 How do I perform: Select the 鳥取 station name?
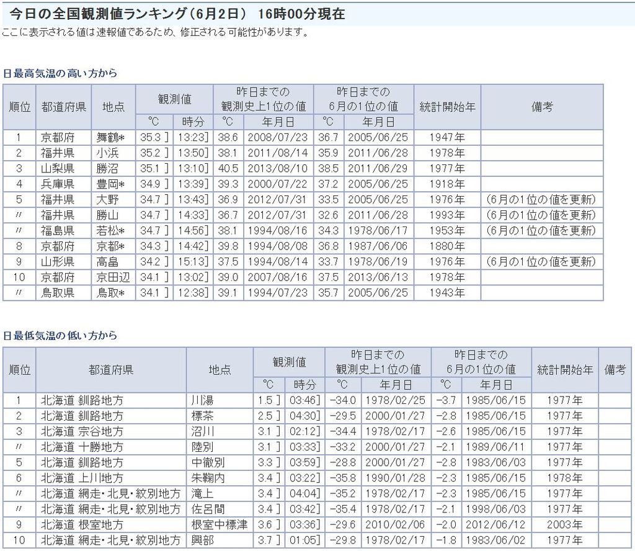(x=110, y=293)
